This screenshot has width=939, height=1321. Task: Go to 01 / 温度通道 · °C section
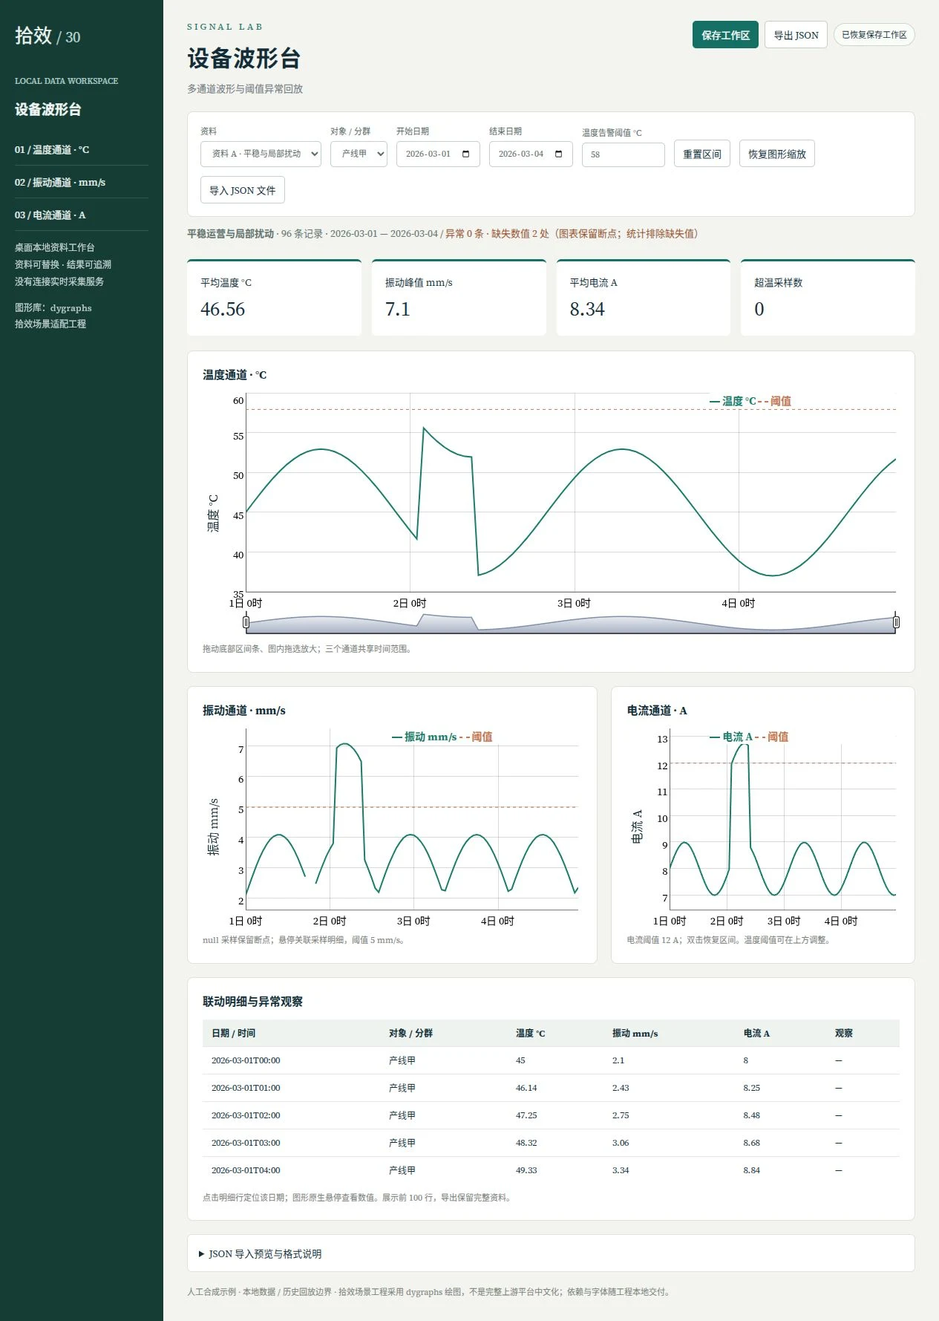click(x=82, y=149)
